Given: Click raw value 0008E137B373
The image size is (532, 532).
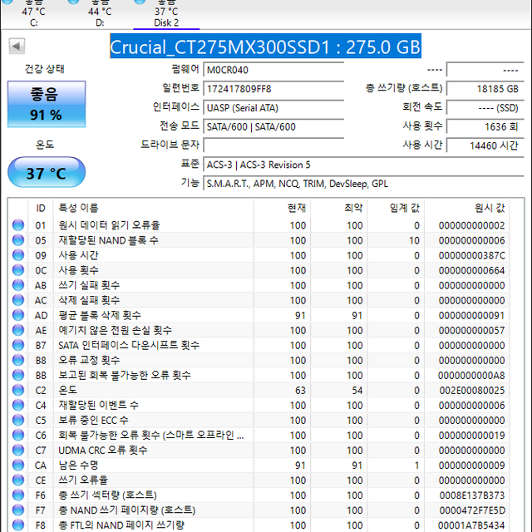Looking at the screenshot, I should tap(472, 495).
